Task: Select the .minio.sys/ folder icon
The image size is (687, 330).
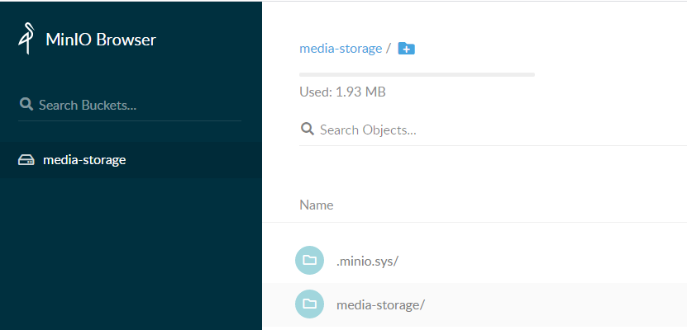Action: (309, 261)
